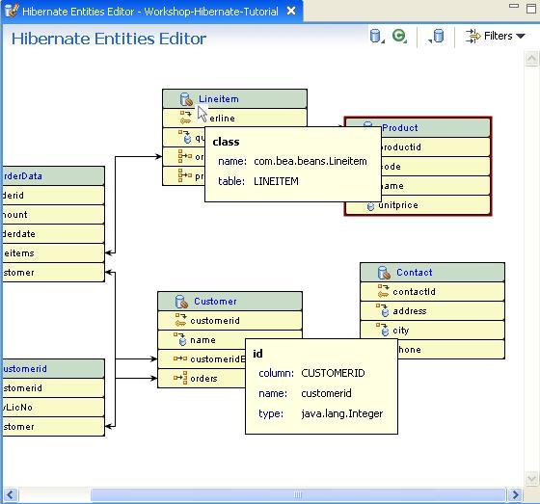
Task: Select the orderdate row in OrderData
Action: pos(53,234)
